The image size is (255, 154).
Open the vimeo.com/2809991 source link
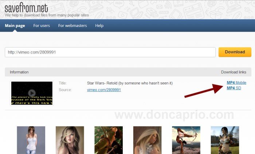[x=104, y=90]
